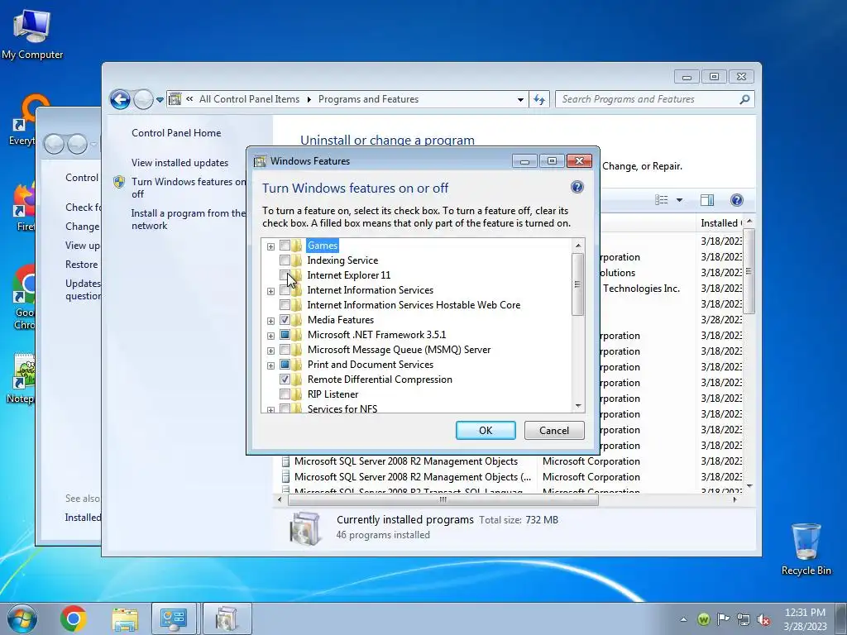Click the Programs and Features forward arrow
Viewport: 847px width, 635px height.
point(143,99)
